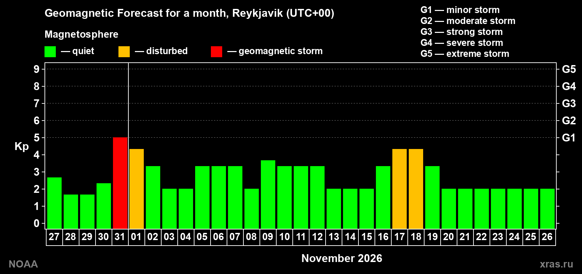Click the date label '13' on the axis
The image size is (582, 274).
click(x=333, y=237)
